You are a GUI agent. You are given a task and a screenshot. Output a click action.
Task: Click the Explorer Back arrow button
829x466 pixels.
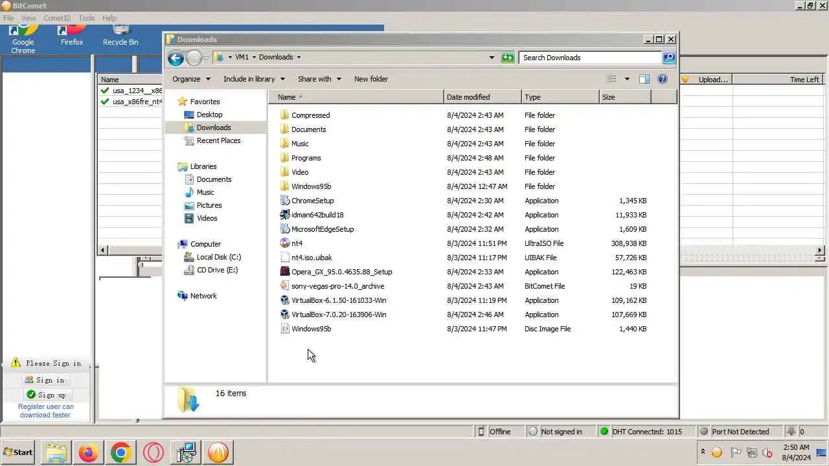click(x=176, y=58)
